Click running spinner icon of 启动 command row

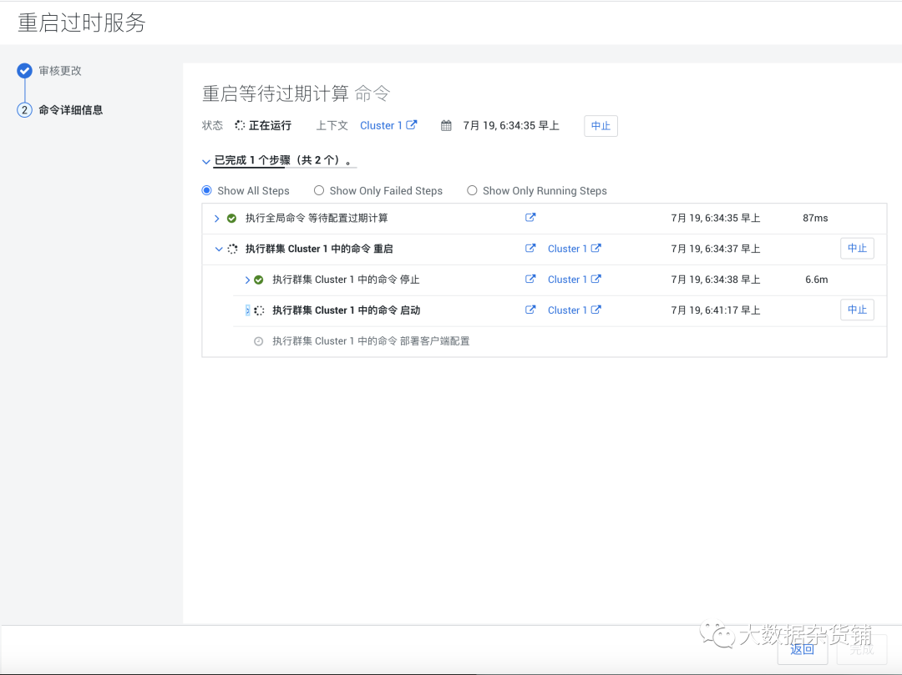260,310
